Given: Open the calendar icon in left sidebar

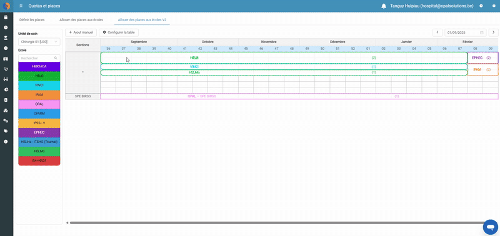Looking at the screenshot, I should click(x=6, y=17).
